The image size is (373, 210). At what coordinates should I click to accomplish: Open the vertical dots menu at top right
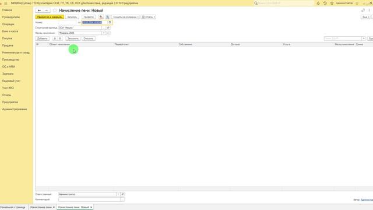coord(369,10)
